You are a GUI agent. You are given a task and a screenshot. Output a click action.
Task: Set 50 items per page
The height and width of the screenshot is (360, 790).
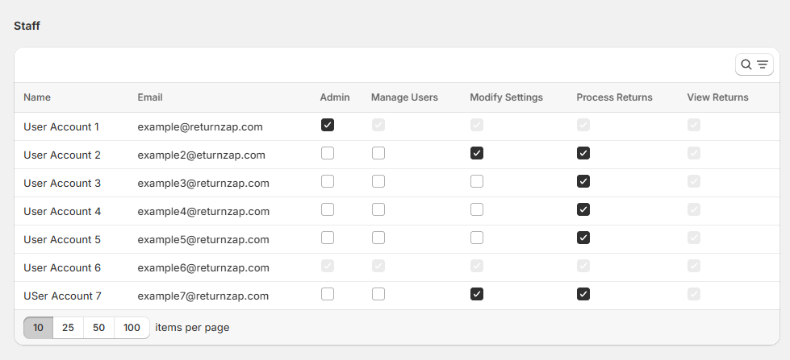(98, 328)
